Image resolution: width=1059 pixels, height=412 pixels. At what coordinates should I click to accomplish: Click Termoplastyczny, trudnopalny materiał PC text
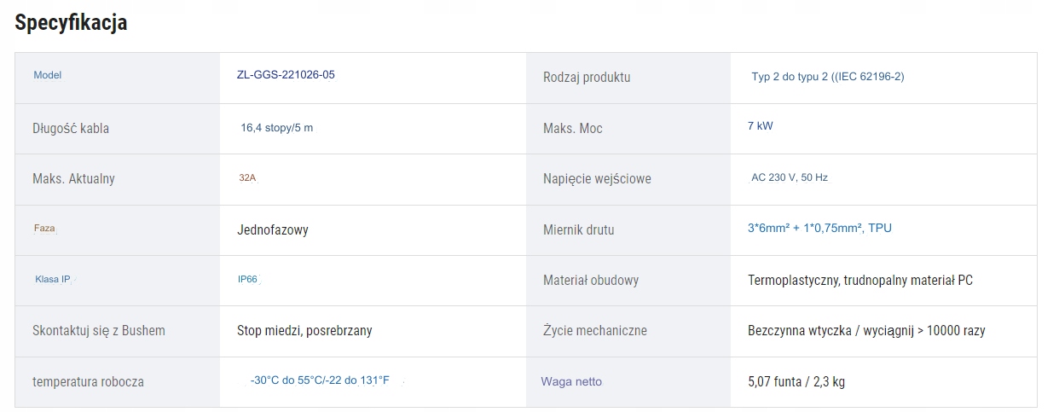(x=859, y=280)
